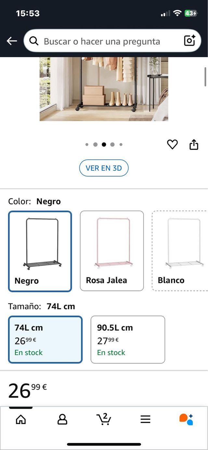Open the product in 3D view
This screenshot has height=450, width=208.
104,168
